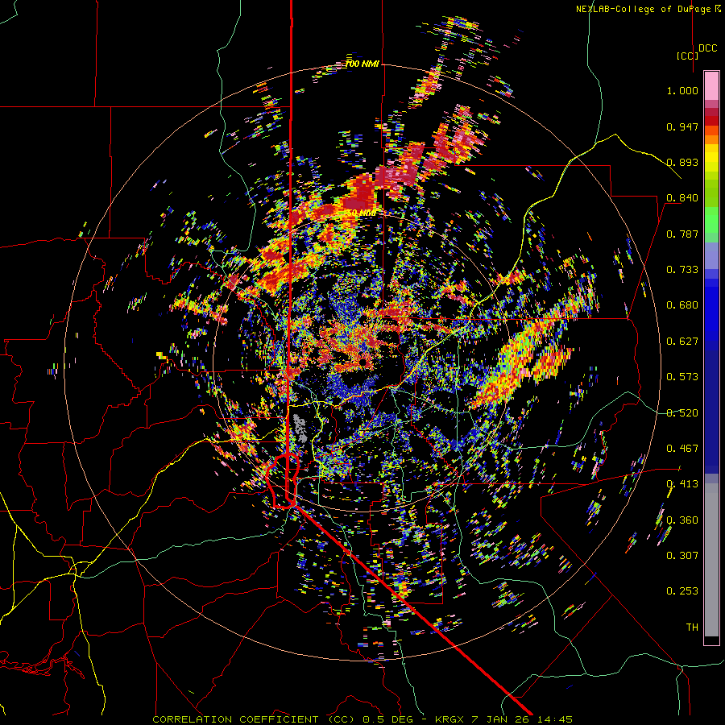Pick the dark red segment of the color bar
Screen dimensions: 725x725
tap(711, 116)
